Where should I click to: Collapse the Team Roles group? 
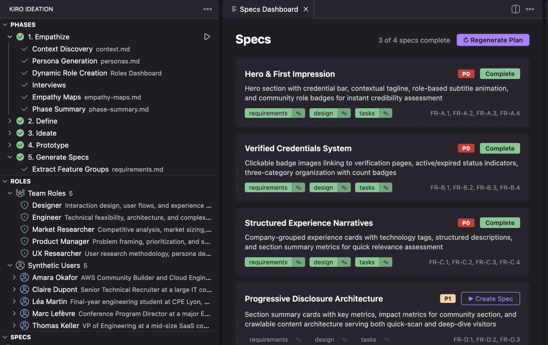tap(10, 193)
